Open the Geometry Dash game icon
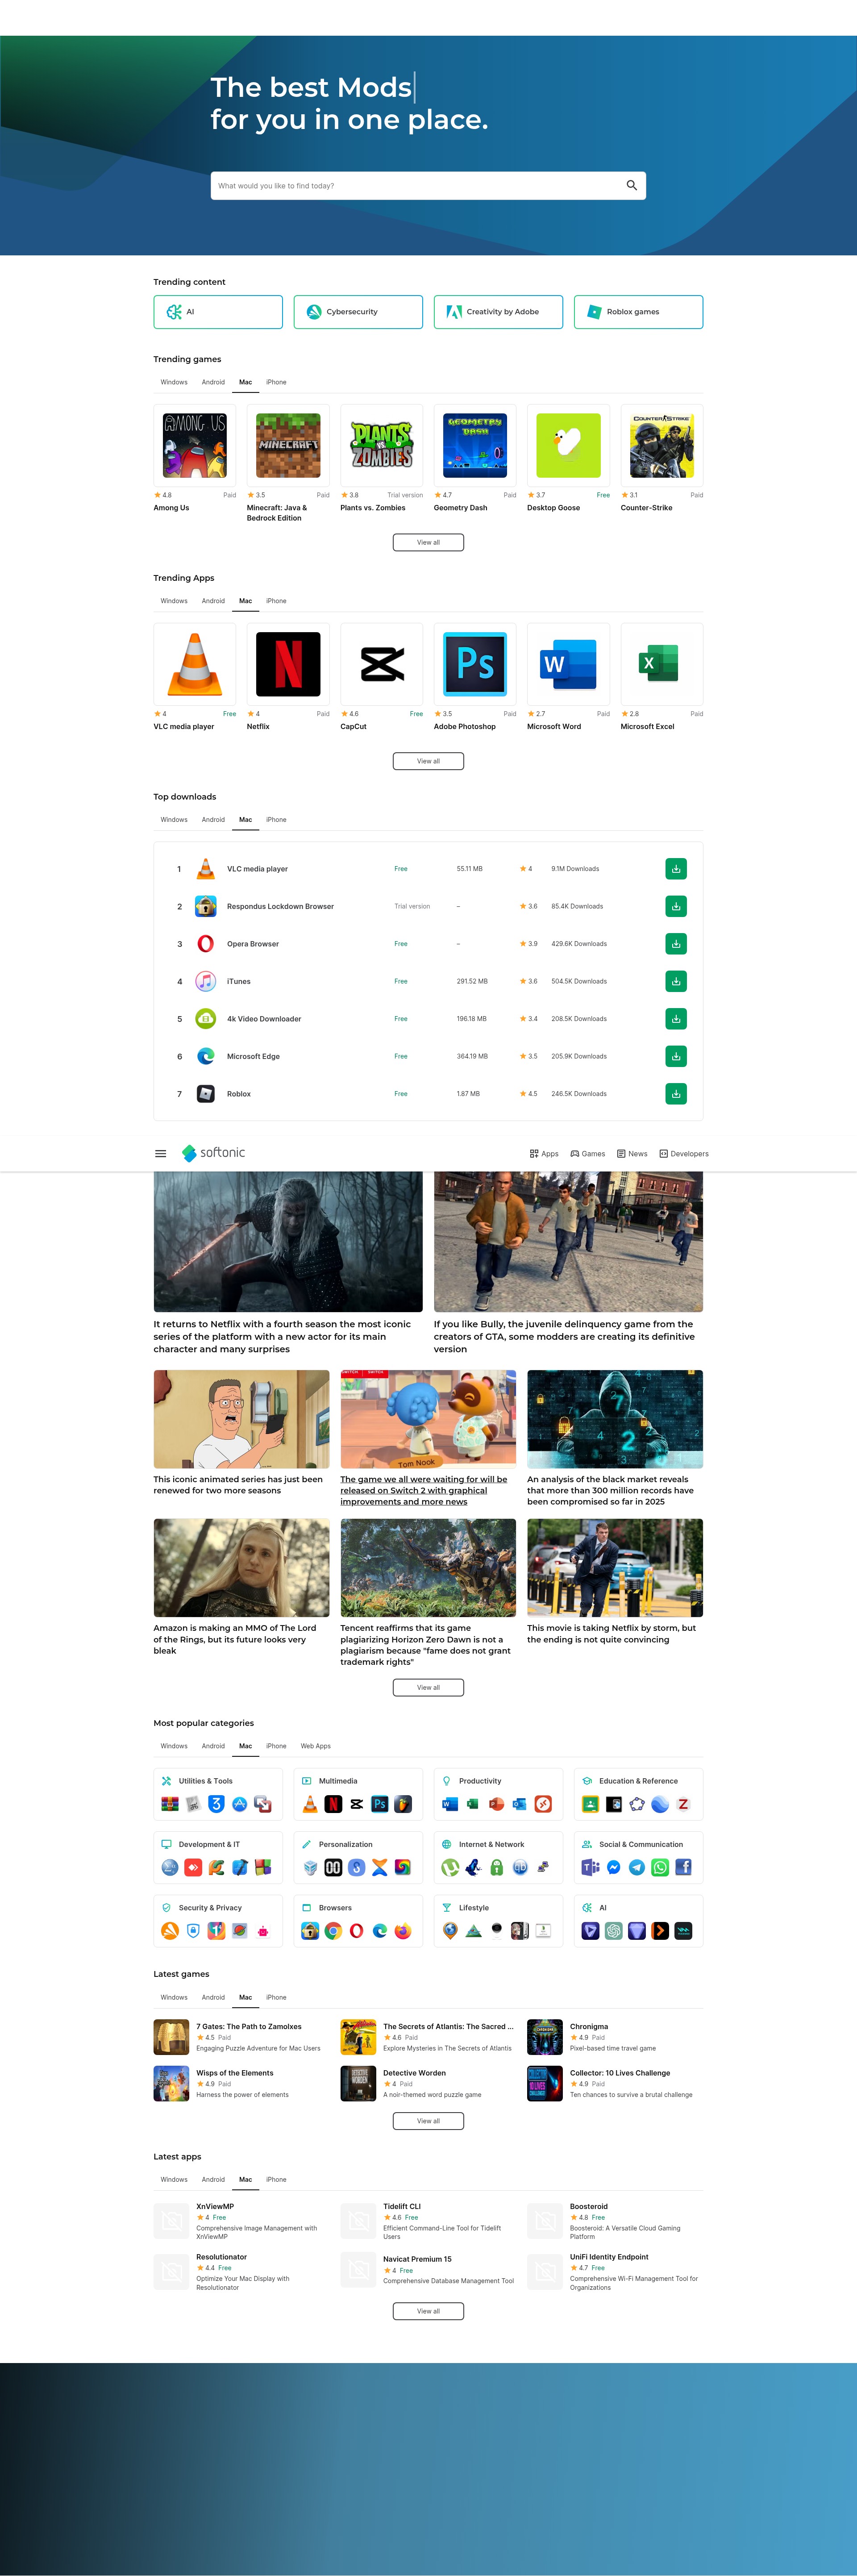 tap(475, 445)
